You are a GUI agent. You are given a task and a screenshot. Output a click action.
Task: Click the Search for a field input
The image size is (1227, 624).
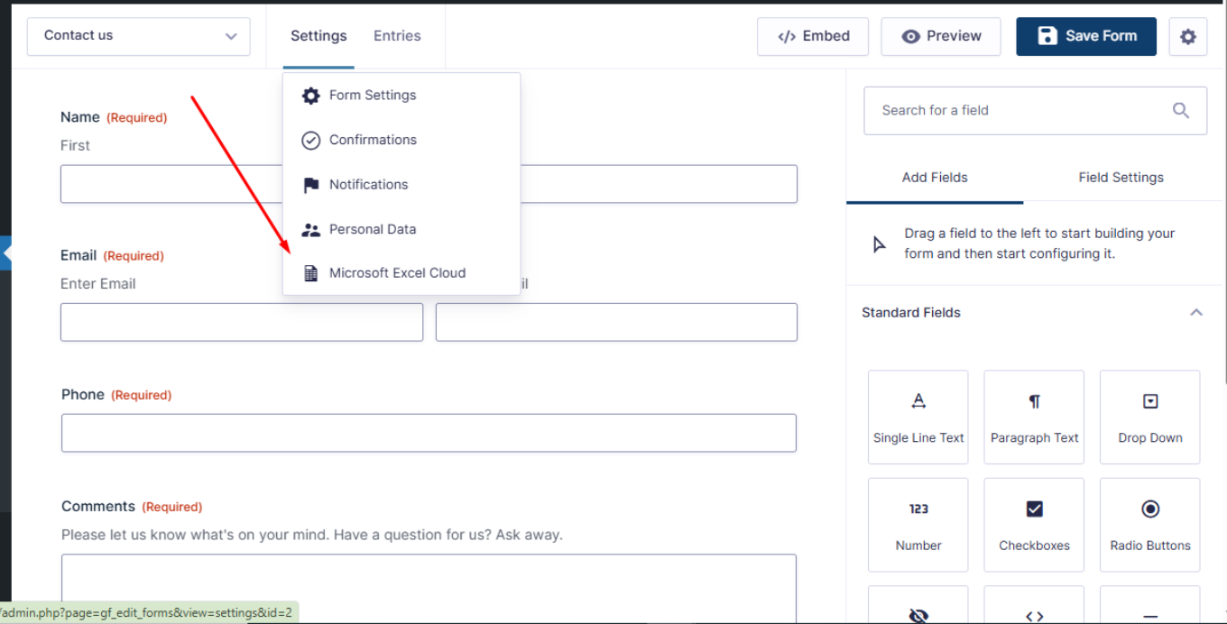[1035, 111]
